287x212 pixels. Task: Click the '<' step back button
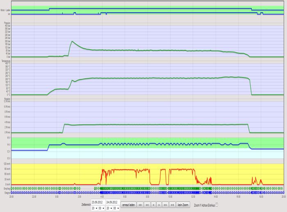tap(153, 205)
